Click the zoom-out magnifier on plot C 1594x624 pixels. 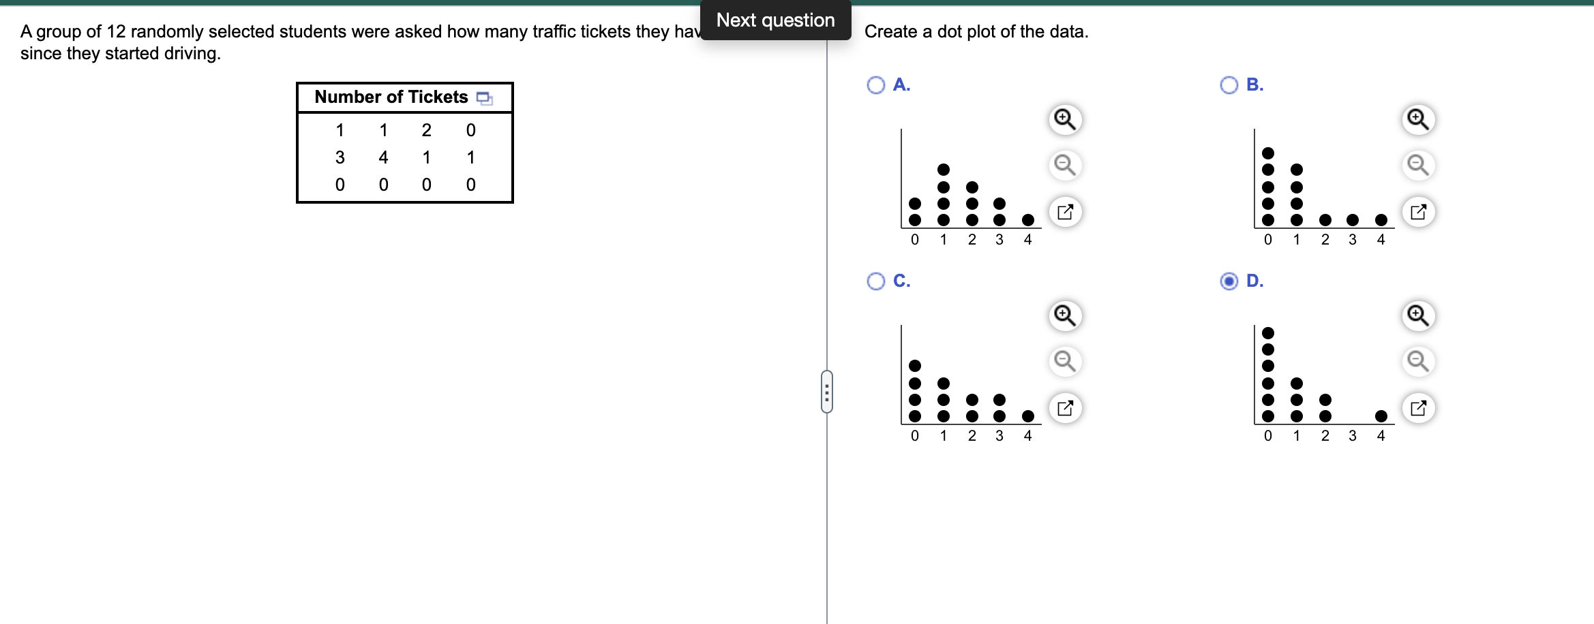1064,362
